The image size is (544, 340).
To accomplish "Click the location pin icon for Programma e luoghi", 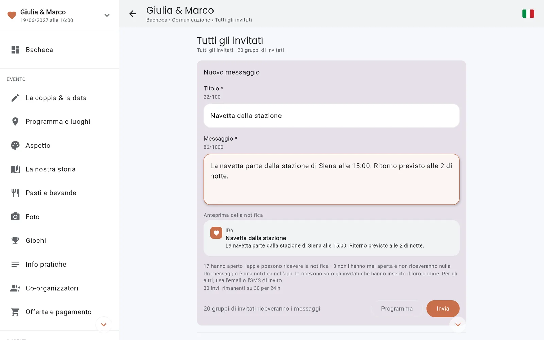I will click(x=15, y=122).
